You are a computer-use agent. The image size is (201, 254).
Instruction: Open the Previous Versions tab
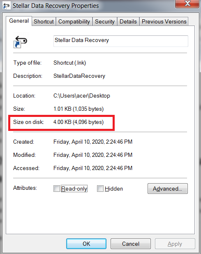(x=164, y=21)
